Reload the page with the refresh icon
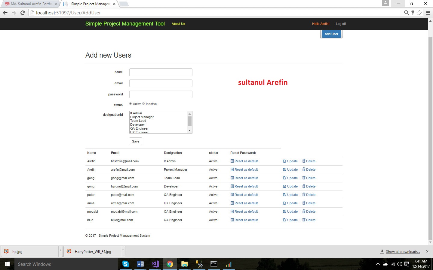 click(23, 13)
